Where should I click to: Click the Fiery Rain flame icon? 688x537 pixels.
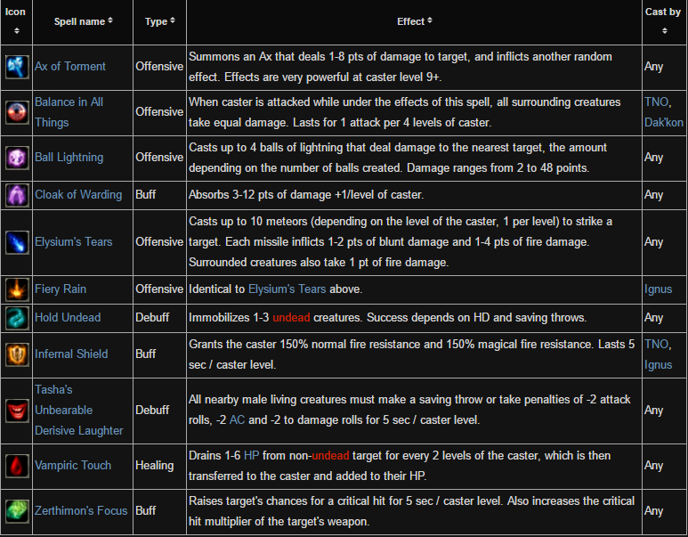coord(16,289)
